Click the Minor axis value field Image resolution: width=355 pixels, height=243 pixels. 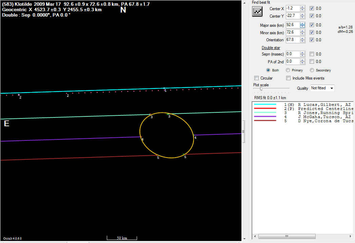tap(293, 32)
